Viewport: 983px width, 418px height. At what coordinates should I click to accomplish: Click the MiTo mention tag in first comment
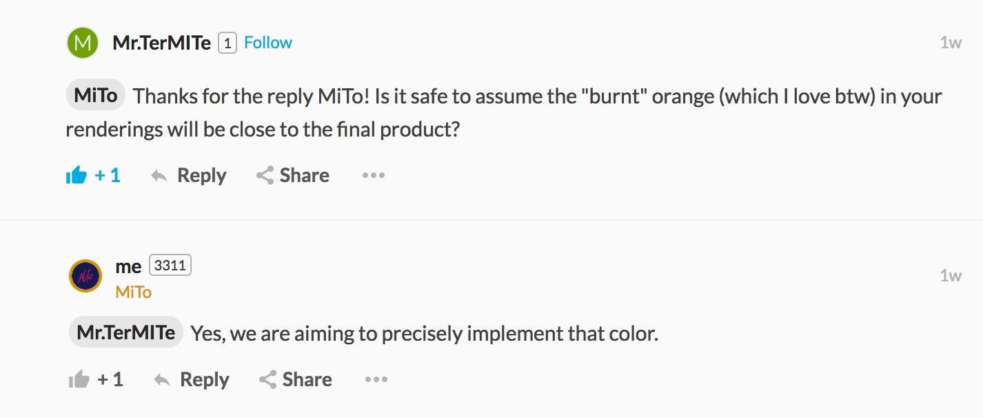pyautogui.click(x=96, y=95)
